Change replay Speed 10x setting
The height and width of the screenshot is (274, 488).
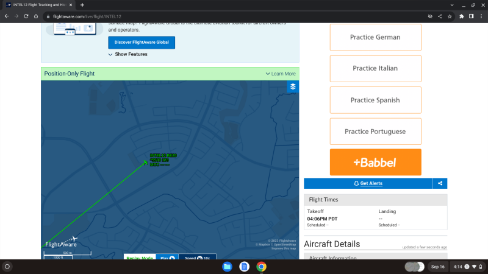tap(197, 257)
